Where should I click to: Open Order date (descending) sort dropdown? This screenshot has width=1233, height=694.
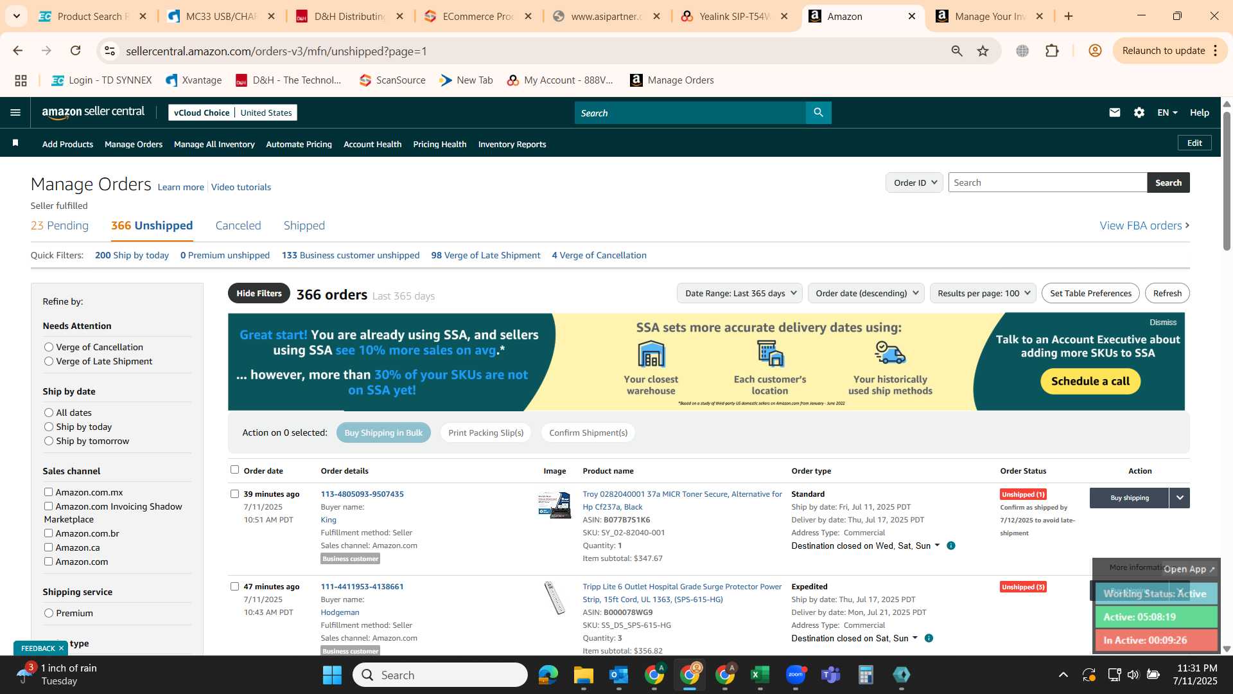pyautogui.click(x=866, y=293)
